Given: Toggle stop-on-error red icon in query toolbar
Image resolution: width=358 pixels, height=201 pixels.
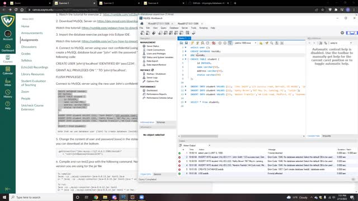Looking at the screenshot, I should 214,43.
